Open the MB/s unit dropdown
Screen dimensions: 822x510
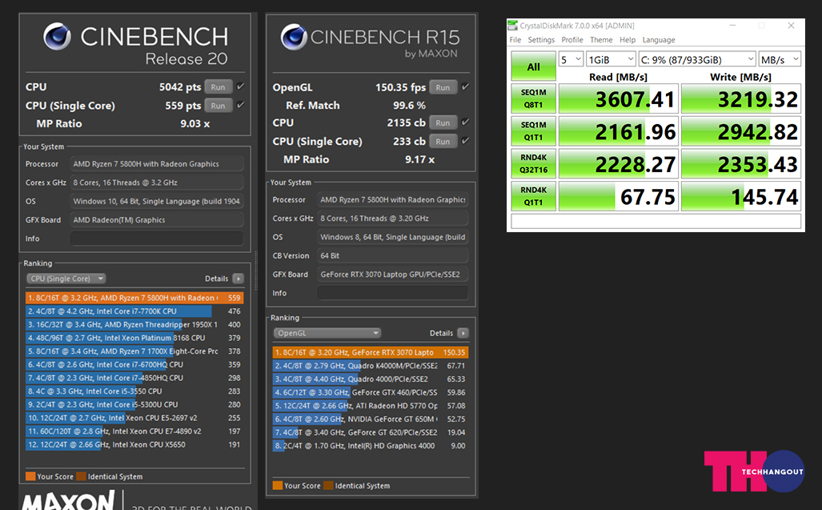tap(780, 59)
